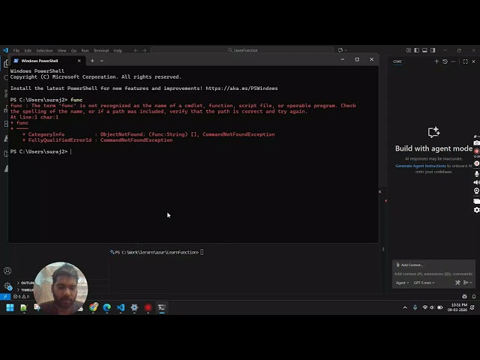Open the Selection menu in VS Code
The width and height of the screenshot is (480, 360).
44,50
